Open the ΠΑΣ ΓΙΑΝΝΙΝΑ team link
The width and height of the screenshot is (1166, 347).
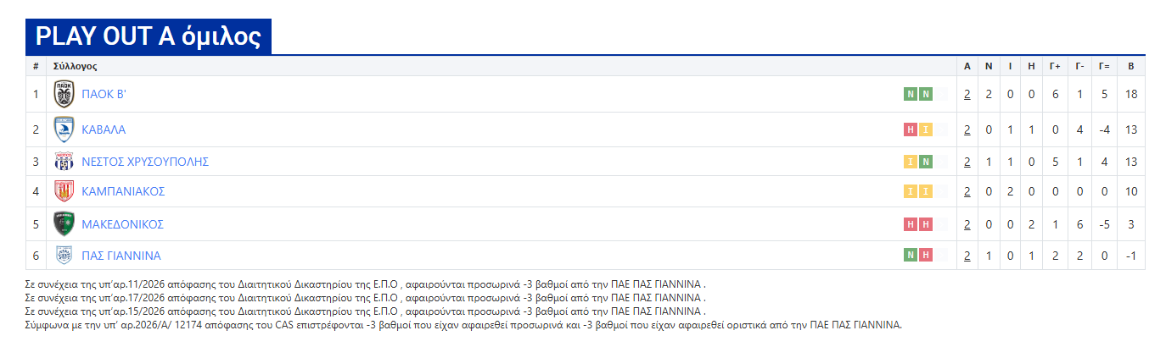(121, 256)
